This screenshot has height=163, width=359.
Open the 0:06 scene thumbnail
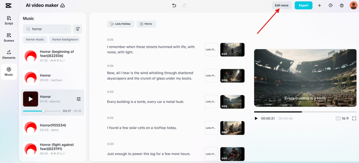coord(232,76)
